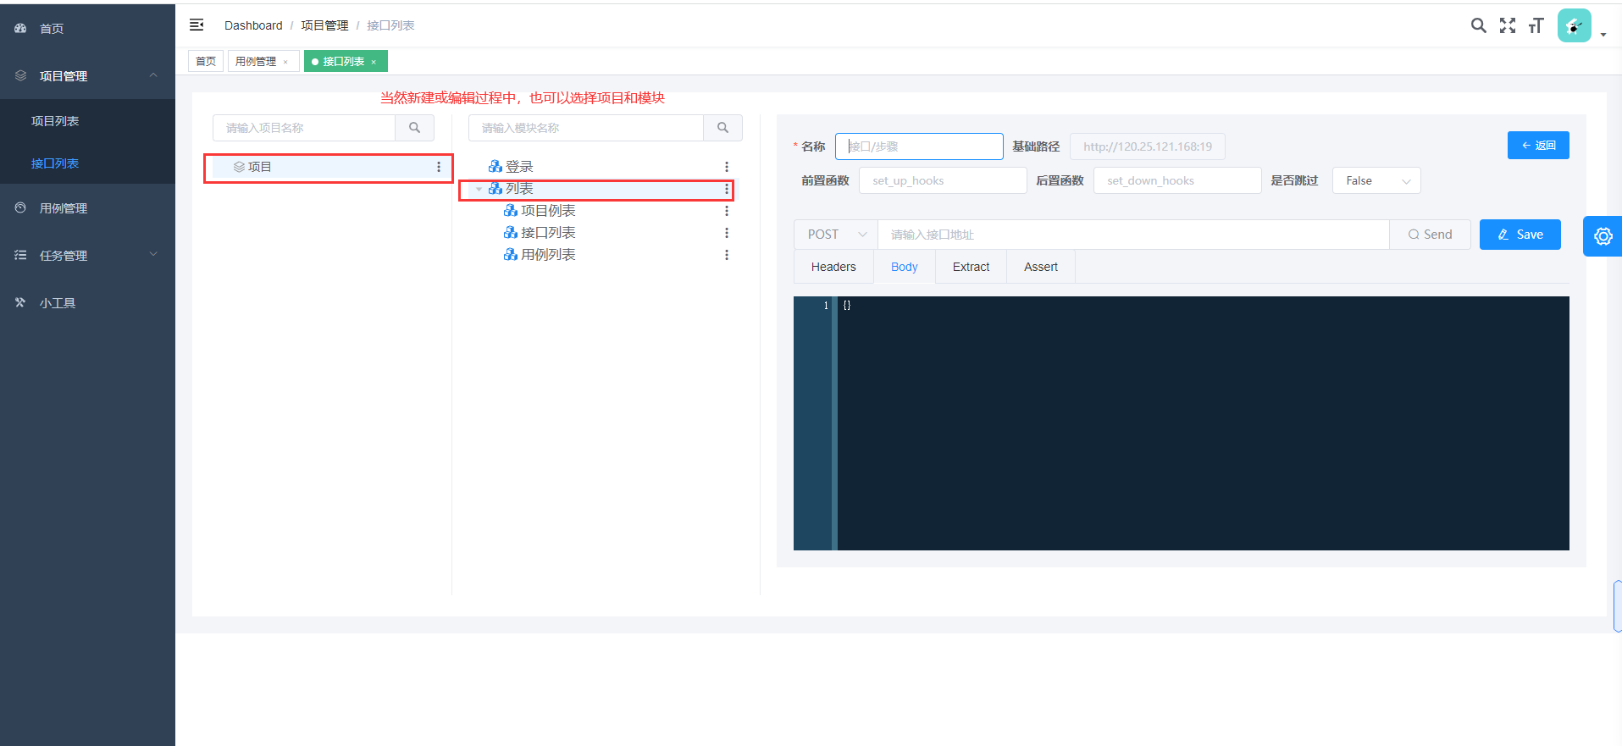Open more options for 用例列表 node
The width and height of the screenshot is (1622, 746).
click(x=727, y=255)
